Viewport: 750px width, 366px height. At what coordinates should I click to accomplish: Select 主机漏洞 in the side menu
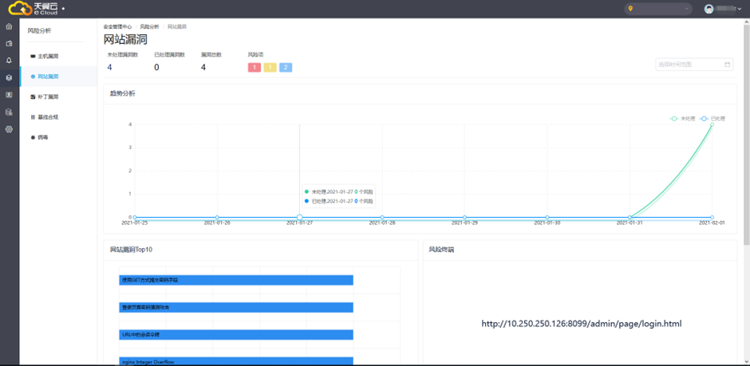coord(48,57)
